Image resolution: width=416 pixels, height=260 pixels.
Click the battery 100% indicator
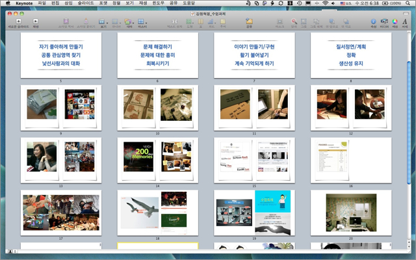391,3
